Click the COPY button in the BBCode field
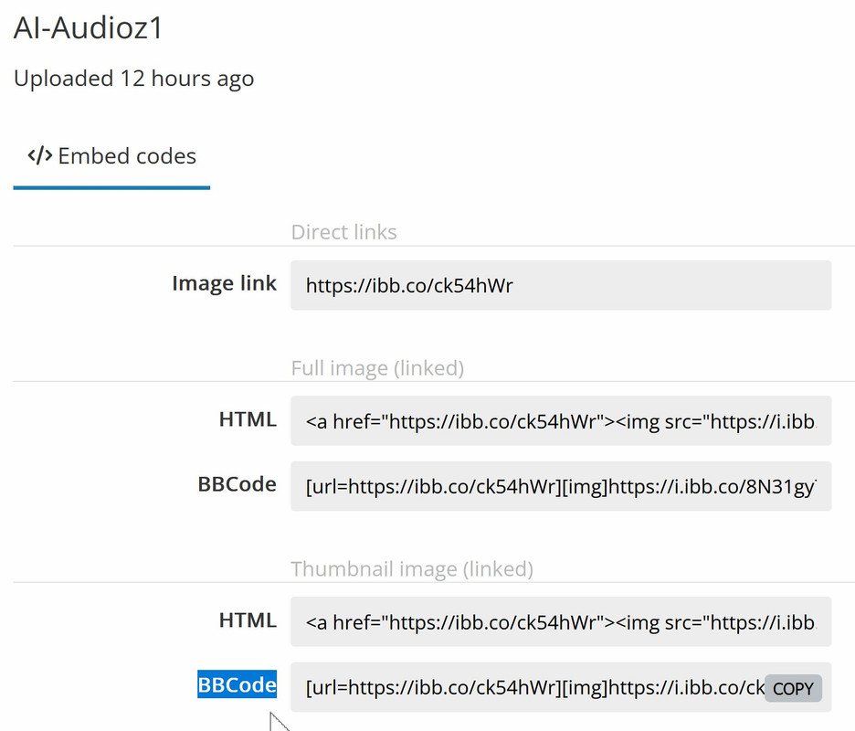The height and width of the screenshot is (731, 855). pos(793,688)
